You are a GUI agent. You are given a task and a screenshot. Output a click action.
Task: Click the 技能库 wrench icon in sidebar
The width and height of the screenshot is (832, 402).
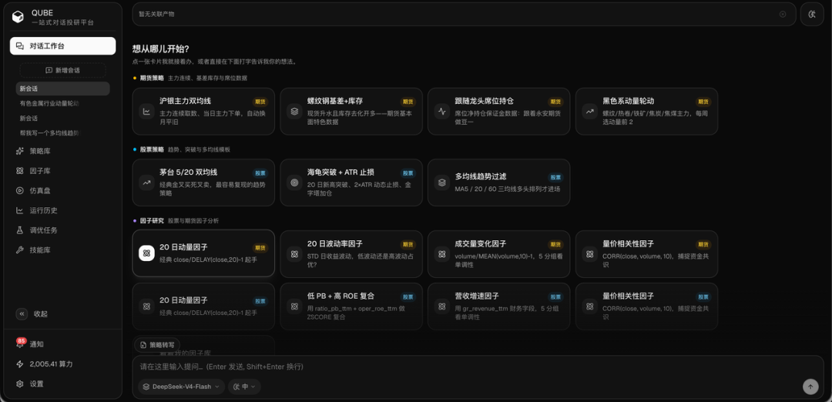point(19,250)
